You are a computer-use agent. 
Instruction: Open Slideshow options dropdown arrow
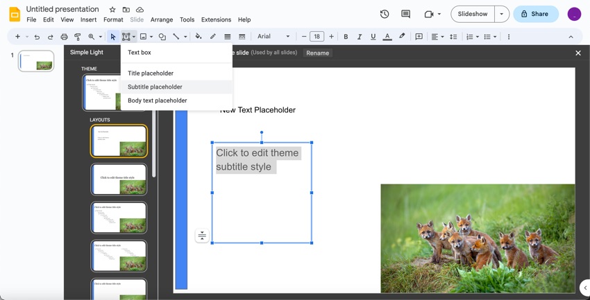coord(502,14)
